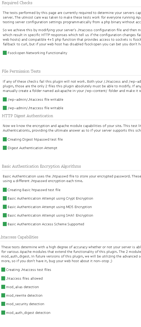Click Basic Authentication Access Scheme Supported text
The height and width of the screenshot is (327, 141).
46,224
